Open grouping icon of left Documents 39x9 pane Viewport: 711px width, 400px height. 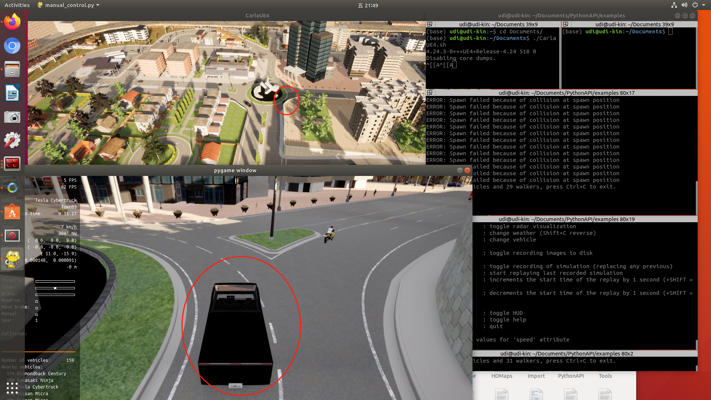[430, 24]
